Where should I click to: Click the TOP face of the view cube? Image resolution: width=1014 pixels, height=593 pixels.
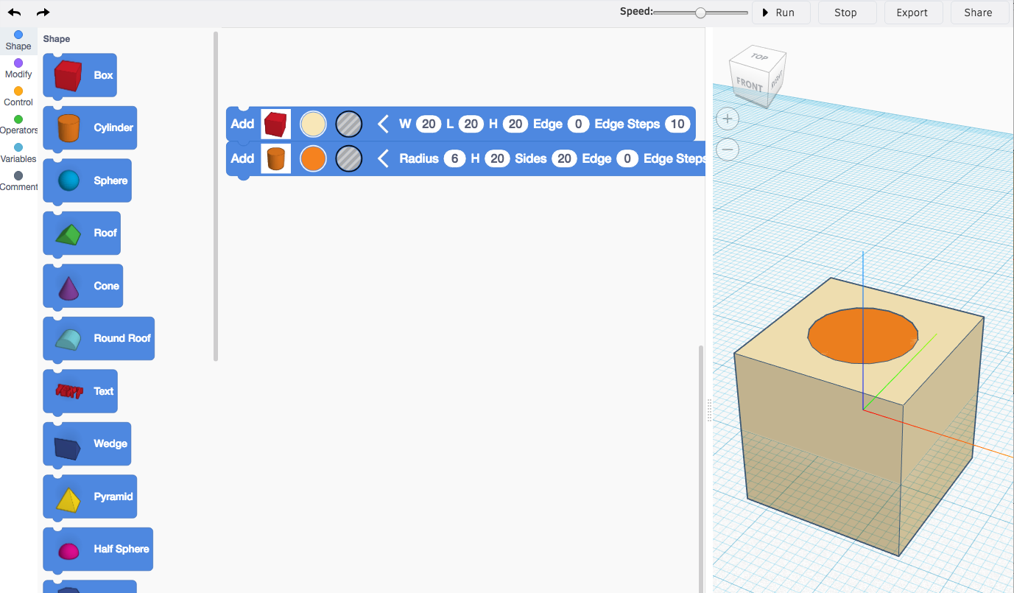coord(759,57)
